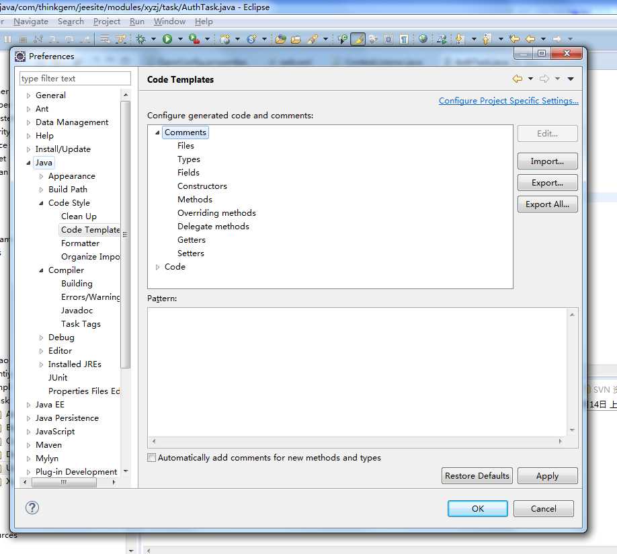Click the Export... button
This screenshot has height=554, width=617.
547,183
